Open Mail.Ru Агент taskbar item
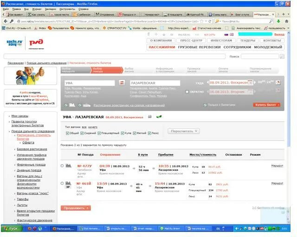The height and width of the screenshot is (237, 297). point(171,229)
